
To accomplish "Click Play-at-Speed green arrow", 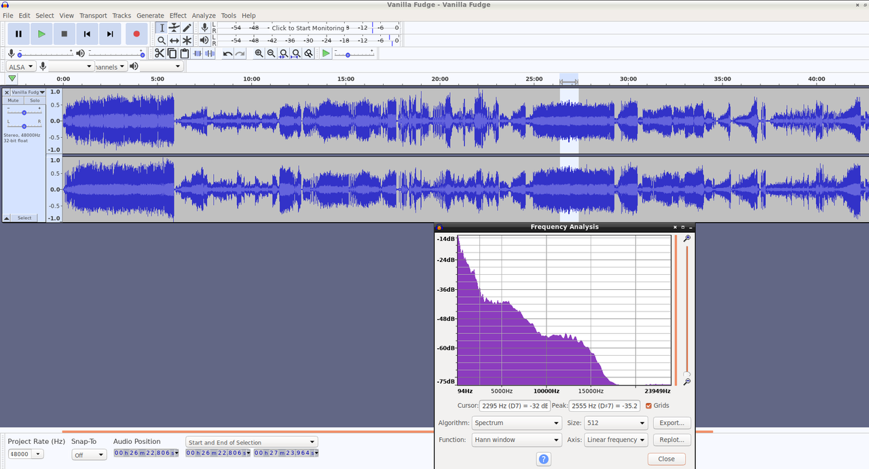I will pyautogui.click(x=326, y=54).
